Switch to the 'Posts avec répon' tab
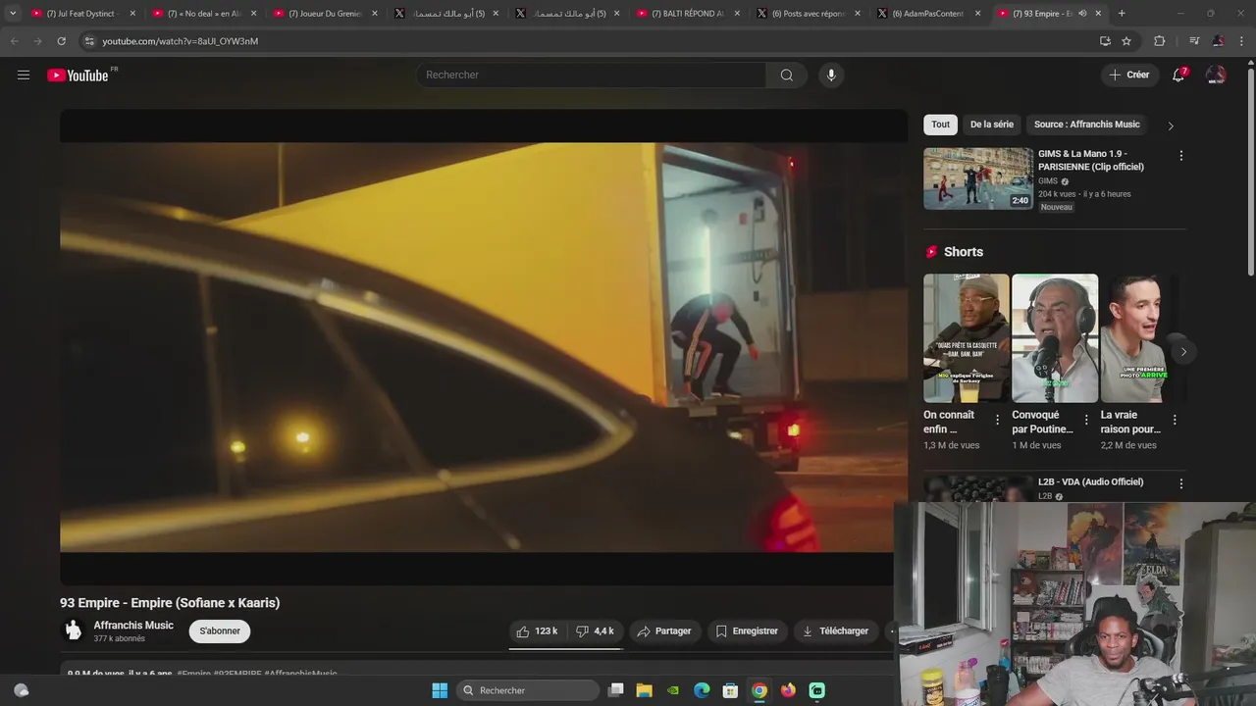This screenshot has height=706, width=1256. click(809, 14)
